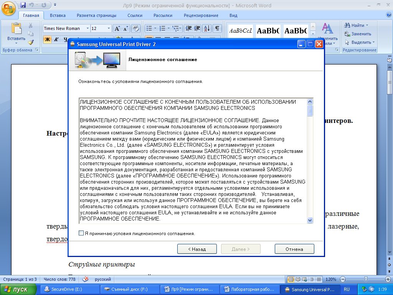Click the Заменить button in Word
The width and height of the screenshot is (393, 295).
coord(358,34)
